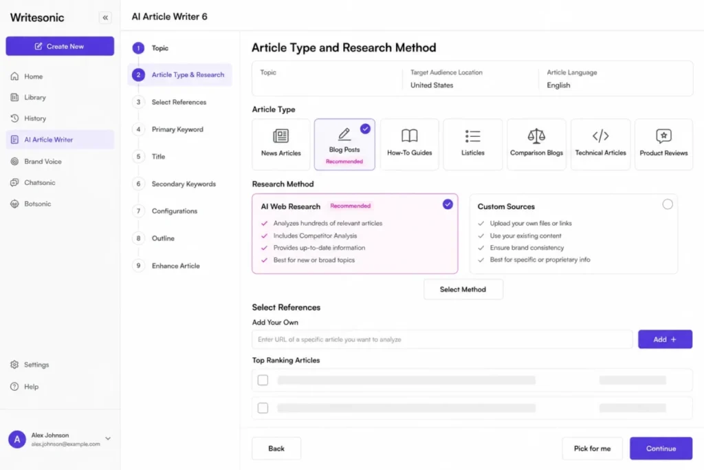
Task: Go to step 4 Primary Keyword
Action: pyautogui.click(x=168, y=129)
